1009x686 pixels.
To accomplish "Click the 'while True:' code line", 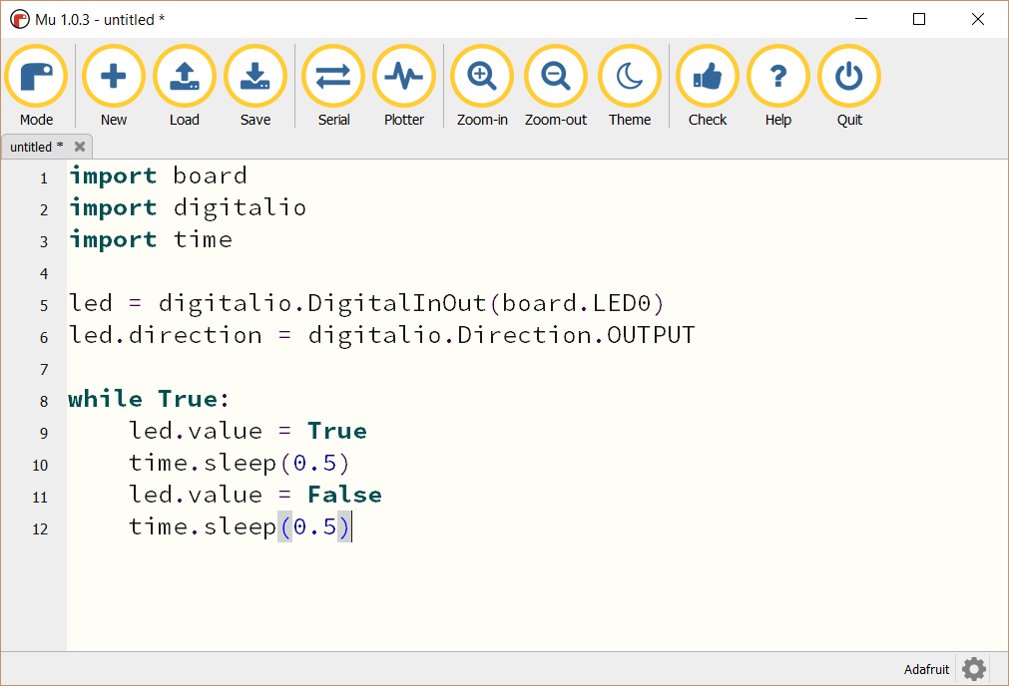I will (150, 399).
